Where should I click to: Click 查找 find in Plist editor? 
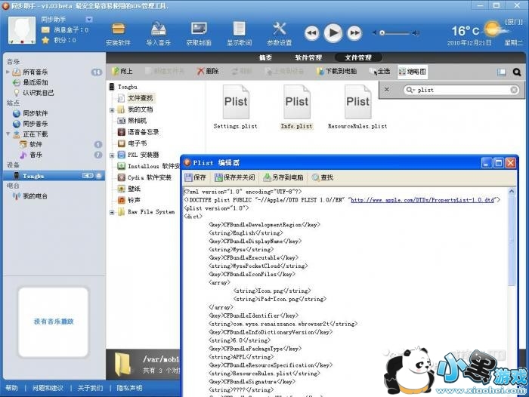click(x=323, y=177)
